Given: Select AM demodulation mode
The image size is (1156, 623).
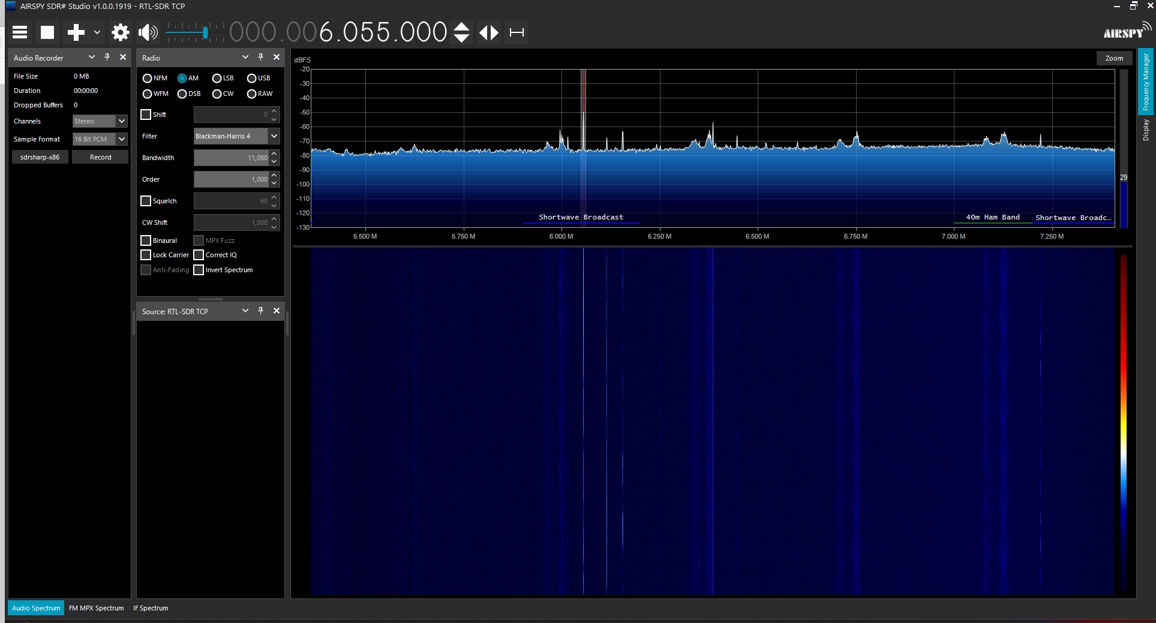Looking at the screenshot, I should point(188,78).
